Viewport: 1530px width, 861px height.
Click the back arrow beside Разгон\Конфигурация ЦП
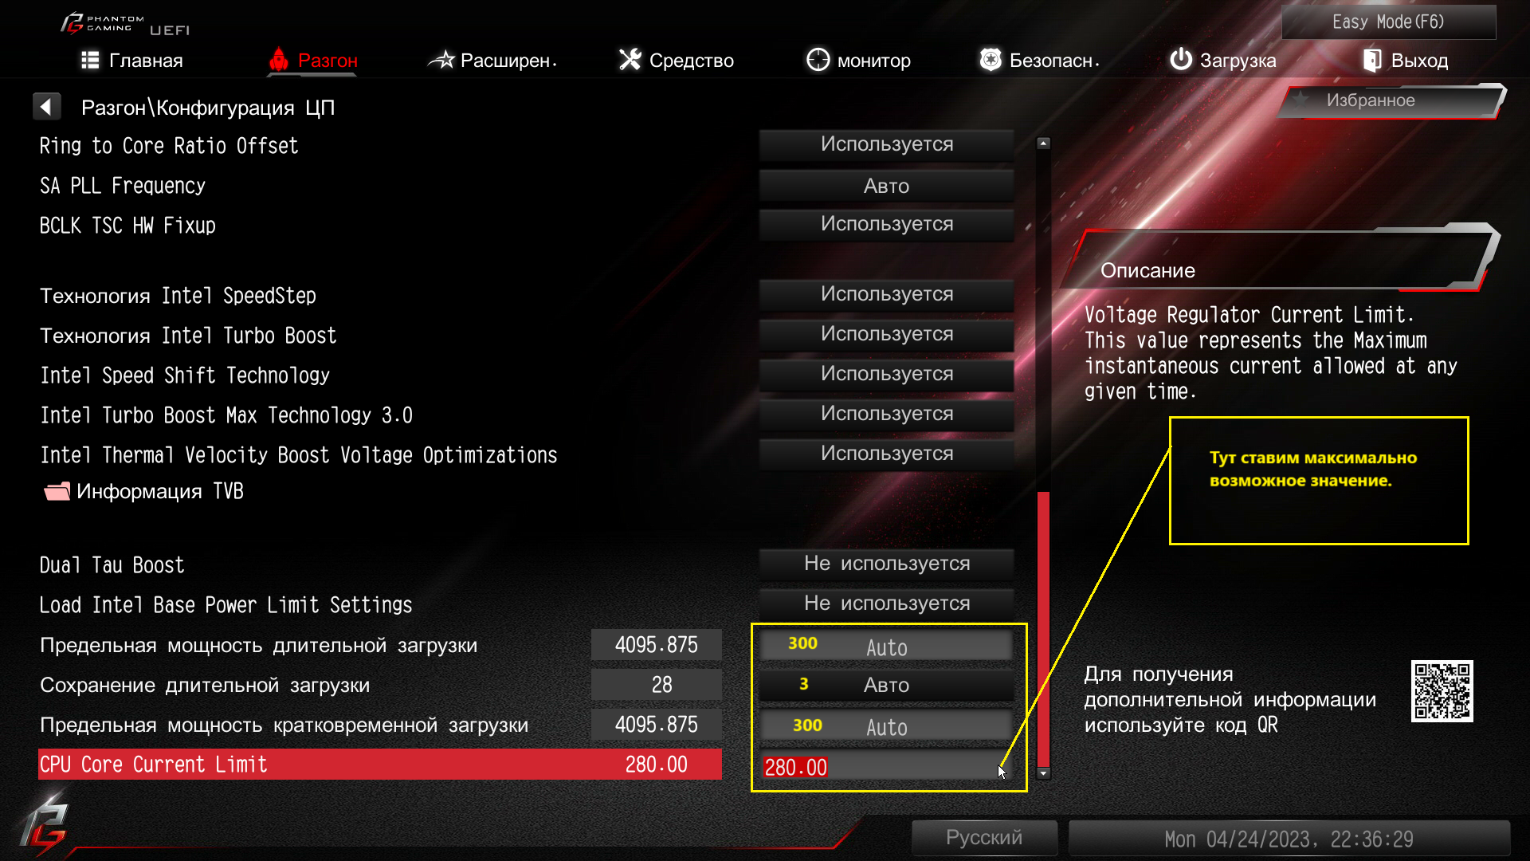click(46, 107)
